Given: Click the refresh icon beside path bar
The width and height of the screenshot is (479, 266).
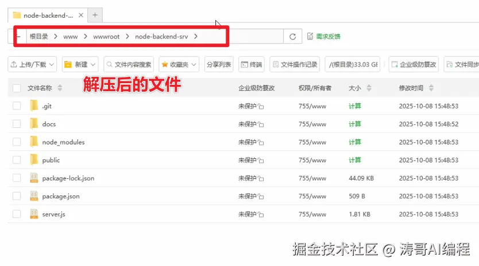Looking at the screenshot, I should (x=292, y=37).
